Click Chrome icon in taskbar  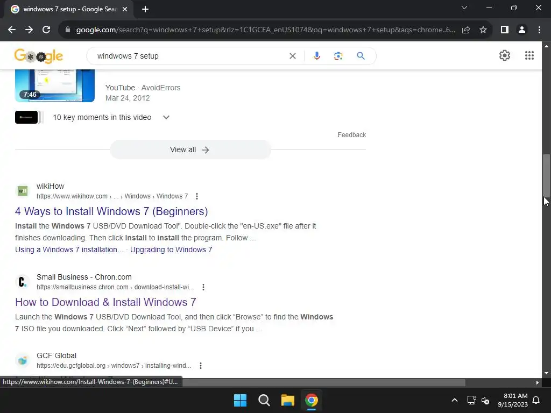(312, 400)
